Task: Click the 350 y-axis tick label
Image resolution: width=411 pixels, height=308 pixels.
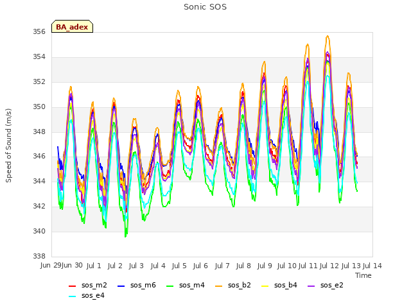Action: point(39,107)
